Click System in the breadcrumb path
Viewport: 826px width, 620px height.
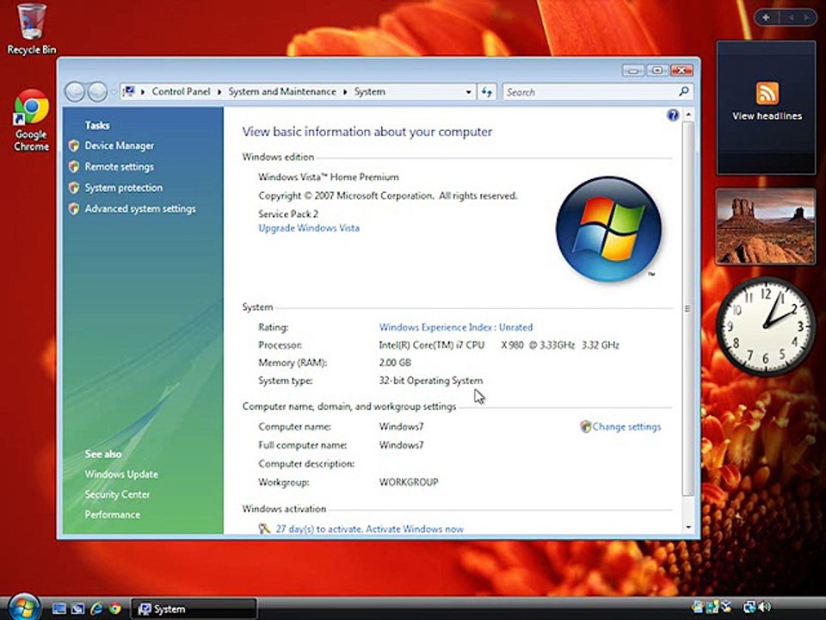pos(369,92)
